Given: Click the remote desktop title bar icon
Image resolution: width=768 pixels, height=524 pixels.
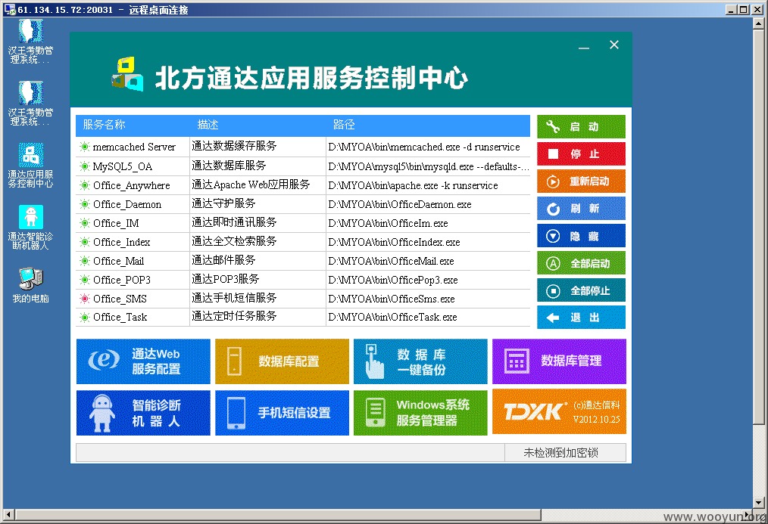Looking at the screenshot, I should (10, 9).
